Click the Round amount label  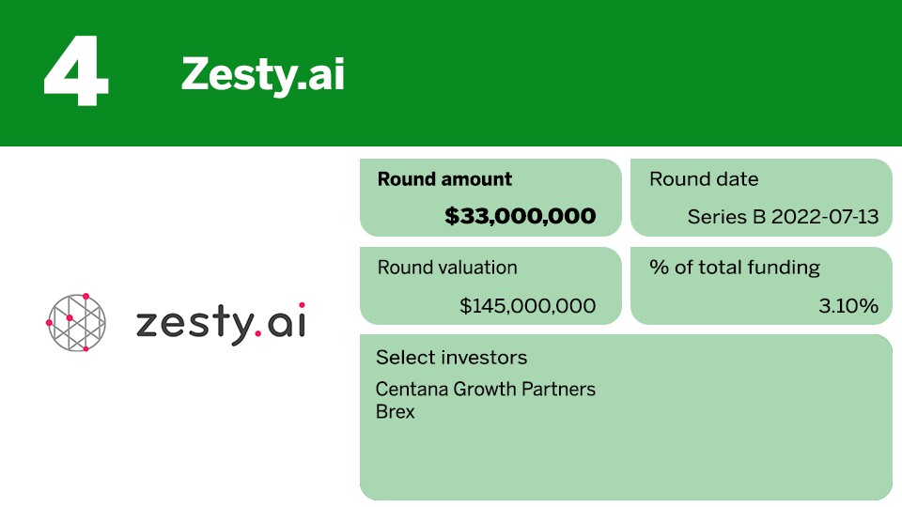444,179
